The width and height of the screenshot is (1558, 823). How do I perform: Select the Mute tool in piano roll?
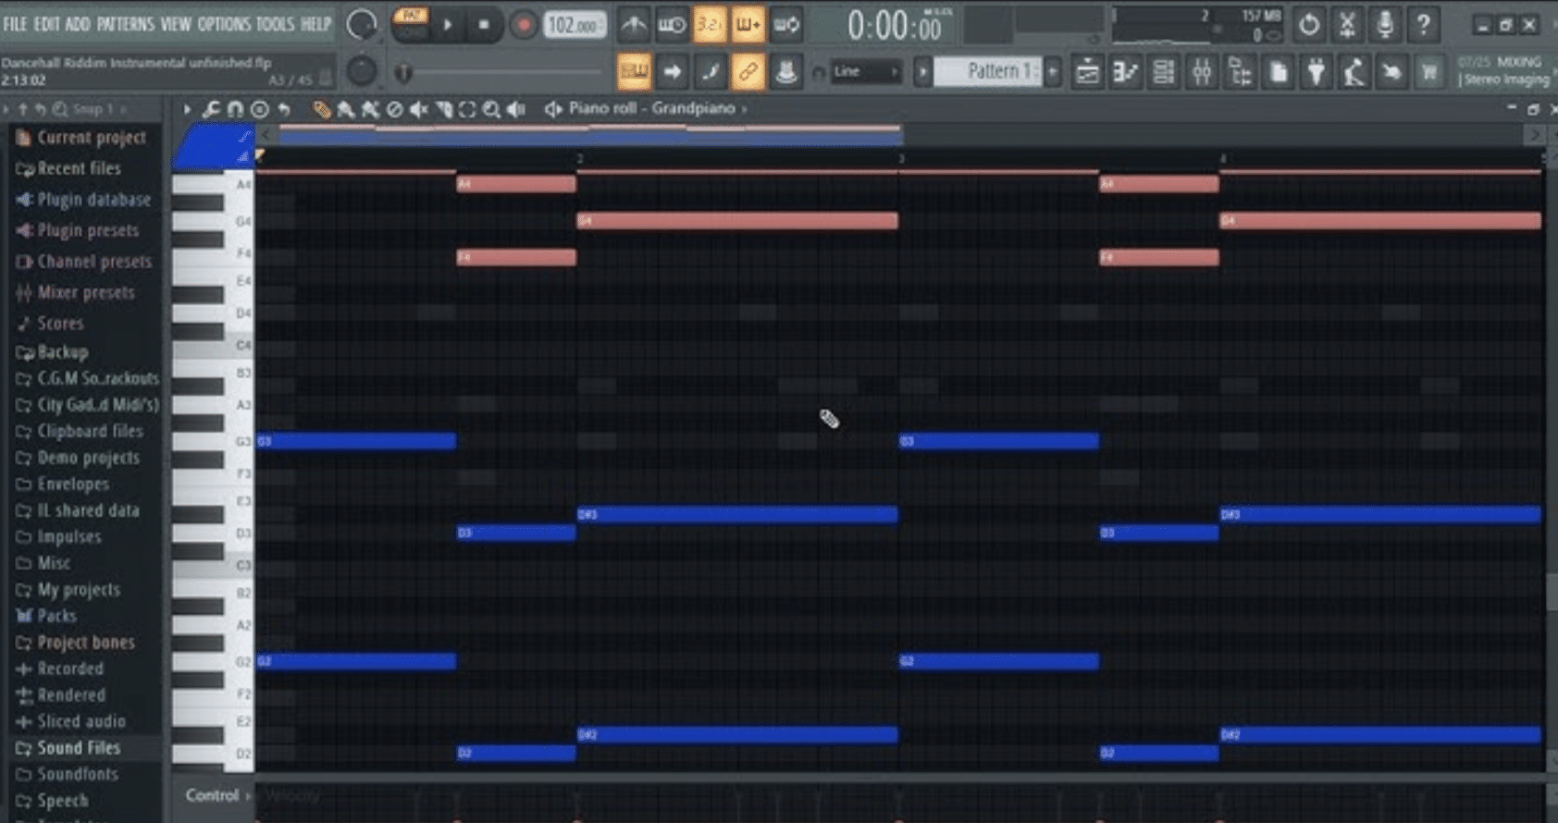[419, 110]
